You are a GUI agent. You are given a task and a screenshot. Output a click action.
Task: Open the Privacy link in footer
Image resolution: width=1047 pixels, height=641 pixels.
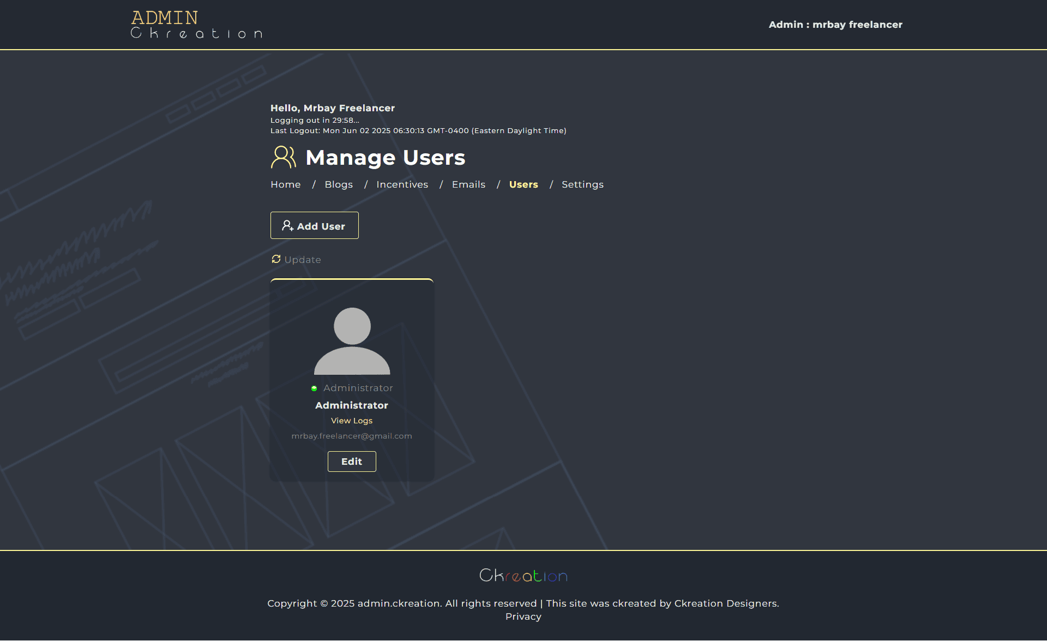point(523,616)
